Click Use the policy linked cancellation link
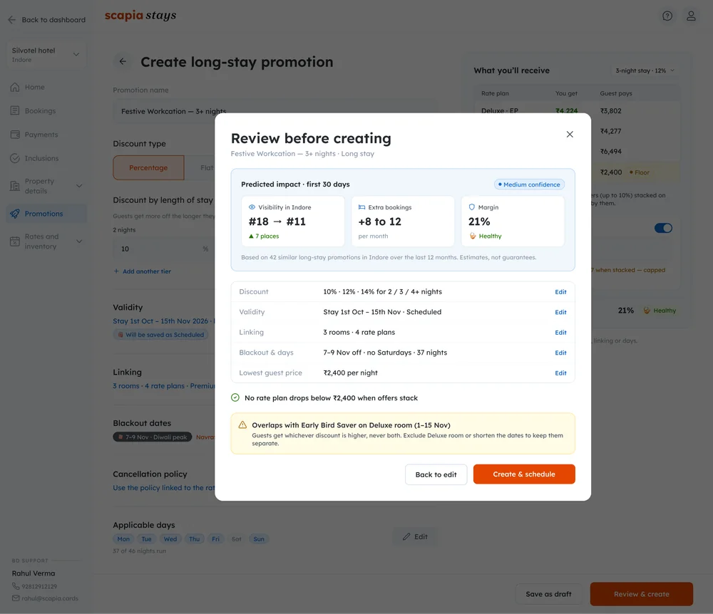 (x=164, y=488)
